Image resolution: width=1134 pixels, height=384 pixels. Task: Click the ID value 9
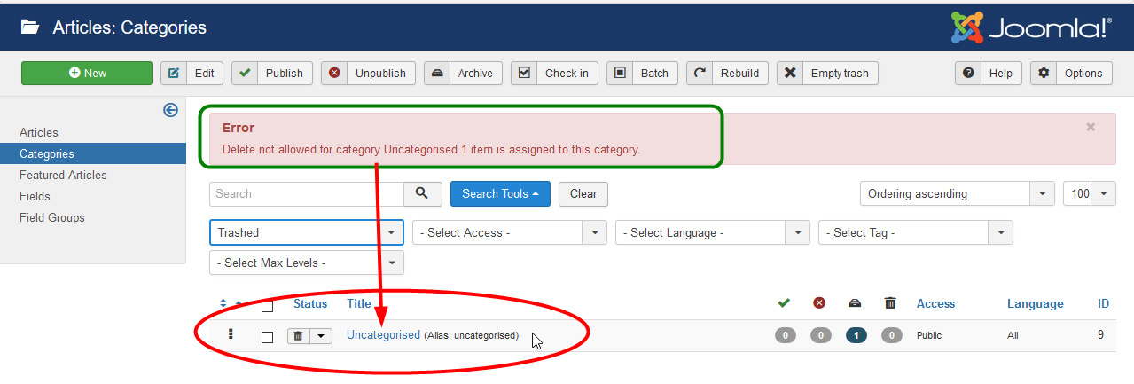pos(1101,335)
